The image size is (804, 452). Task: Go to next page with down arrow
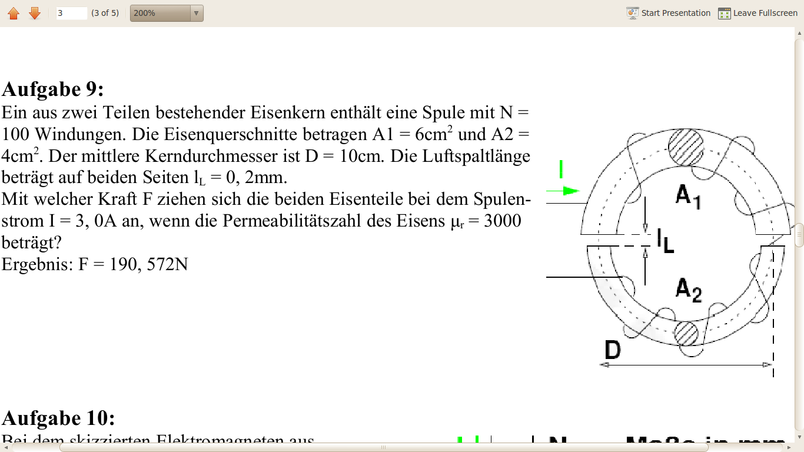click(x=35, y=13)
